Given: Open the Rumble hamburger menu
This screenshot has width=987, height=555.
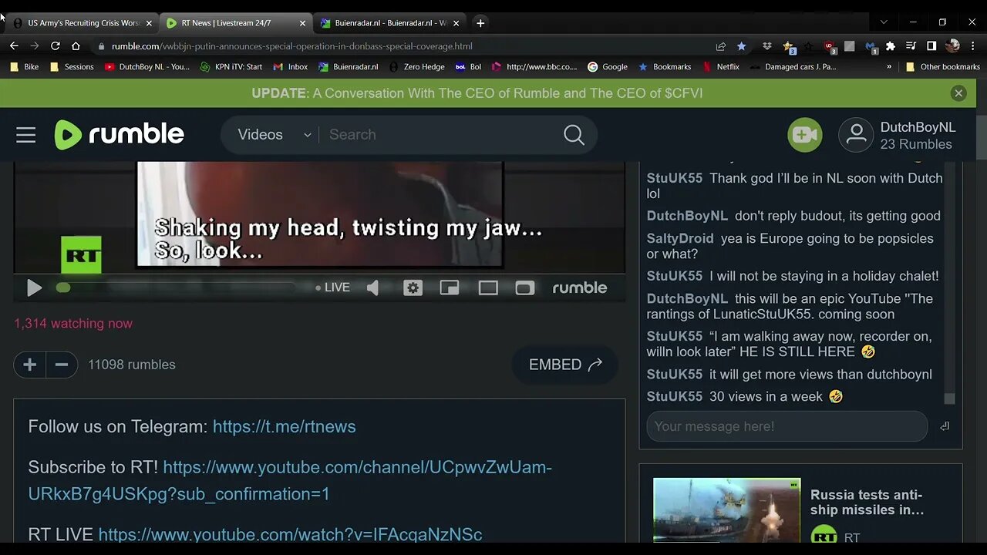Looking at the screenshot, I should [26, 135].
